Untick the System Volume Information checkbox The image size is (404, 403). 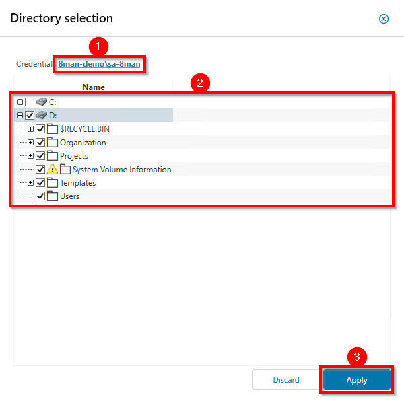(40, 170)
